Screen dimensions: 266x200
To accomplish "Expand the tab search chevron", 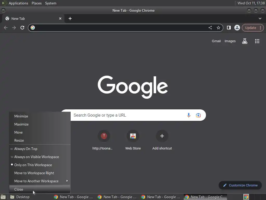I will 260,18.
